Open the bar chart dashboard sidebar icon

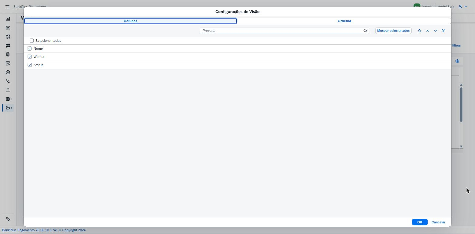(8, 19)
